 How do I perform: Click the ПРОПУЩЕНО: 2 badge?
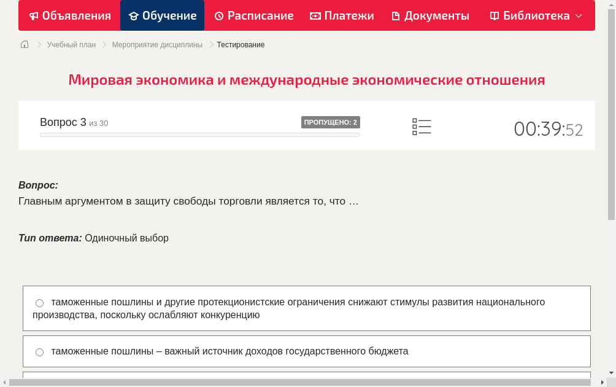(331, 122)
